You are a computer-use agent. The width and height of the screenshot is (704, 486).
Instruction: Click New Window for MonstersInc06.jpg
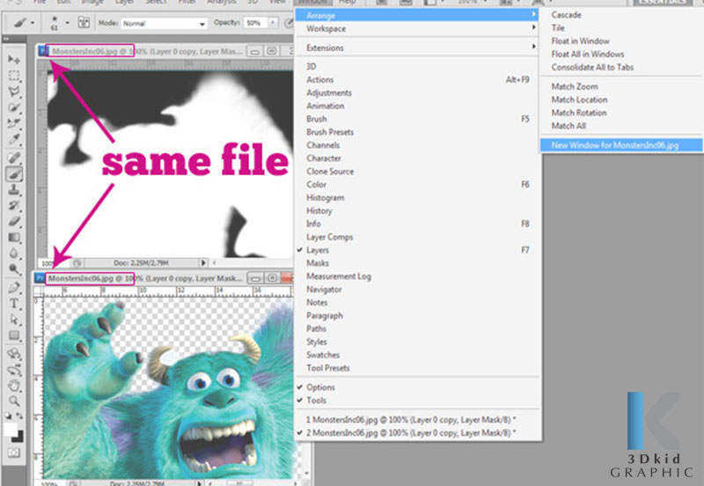click(x=621, y=145)
